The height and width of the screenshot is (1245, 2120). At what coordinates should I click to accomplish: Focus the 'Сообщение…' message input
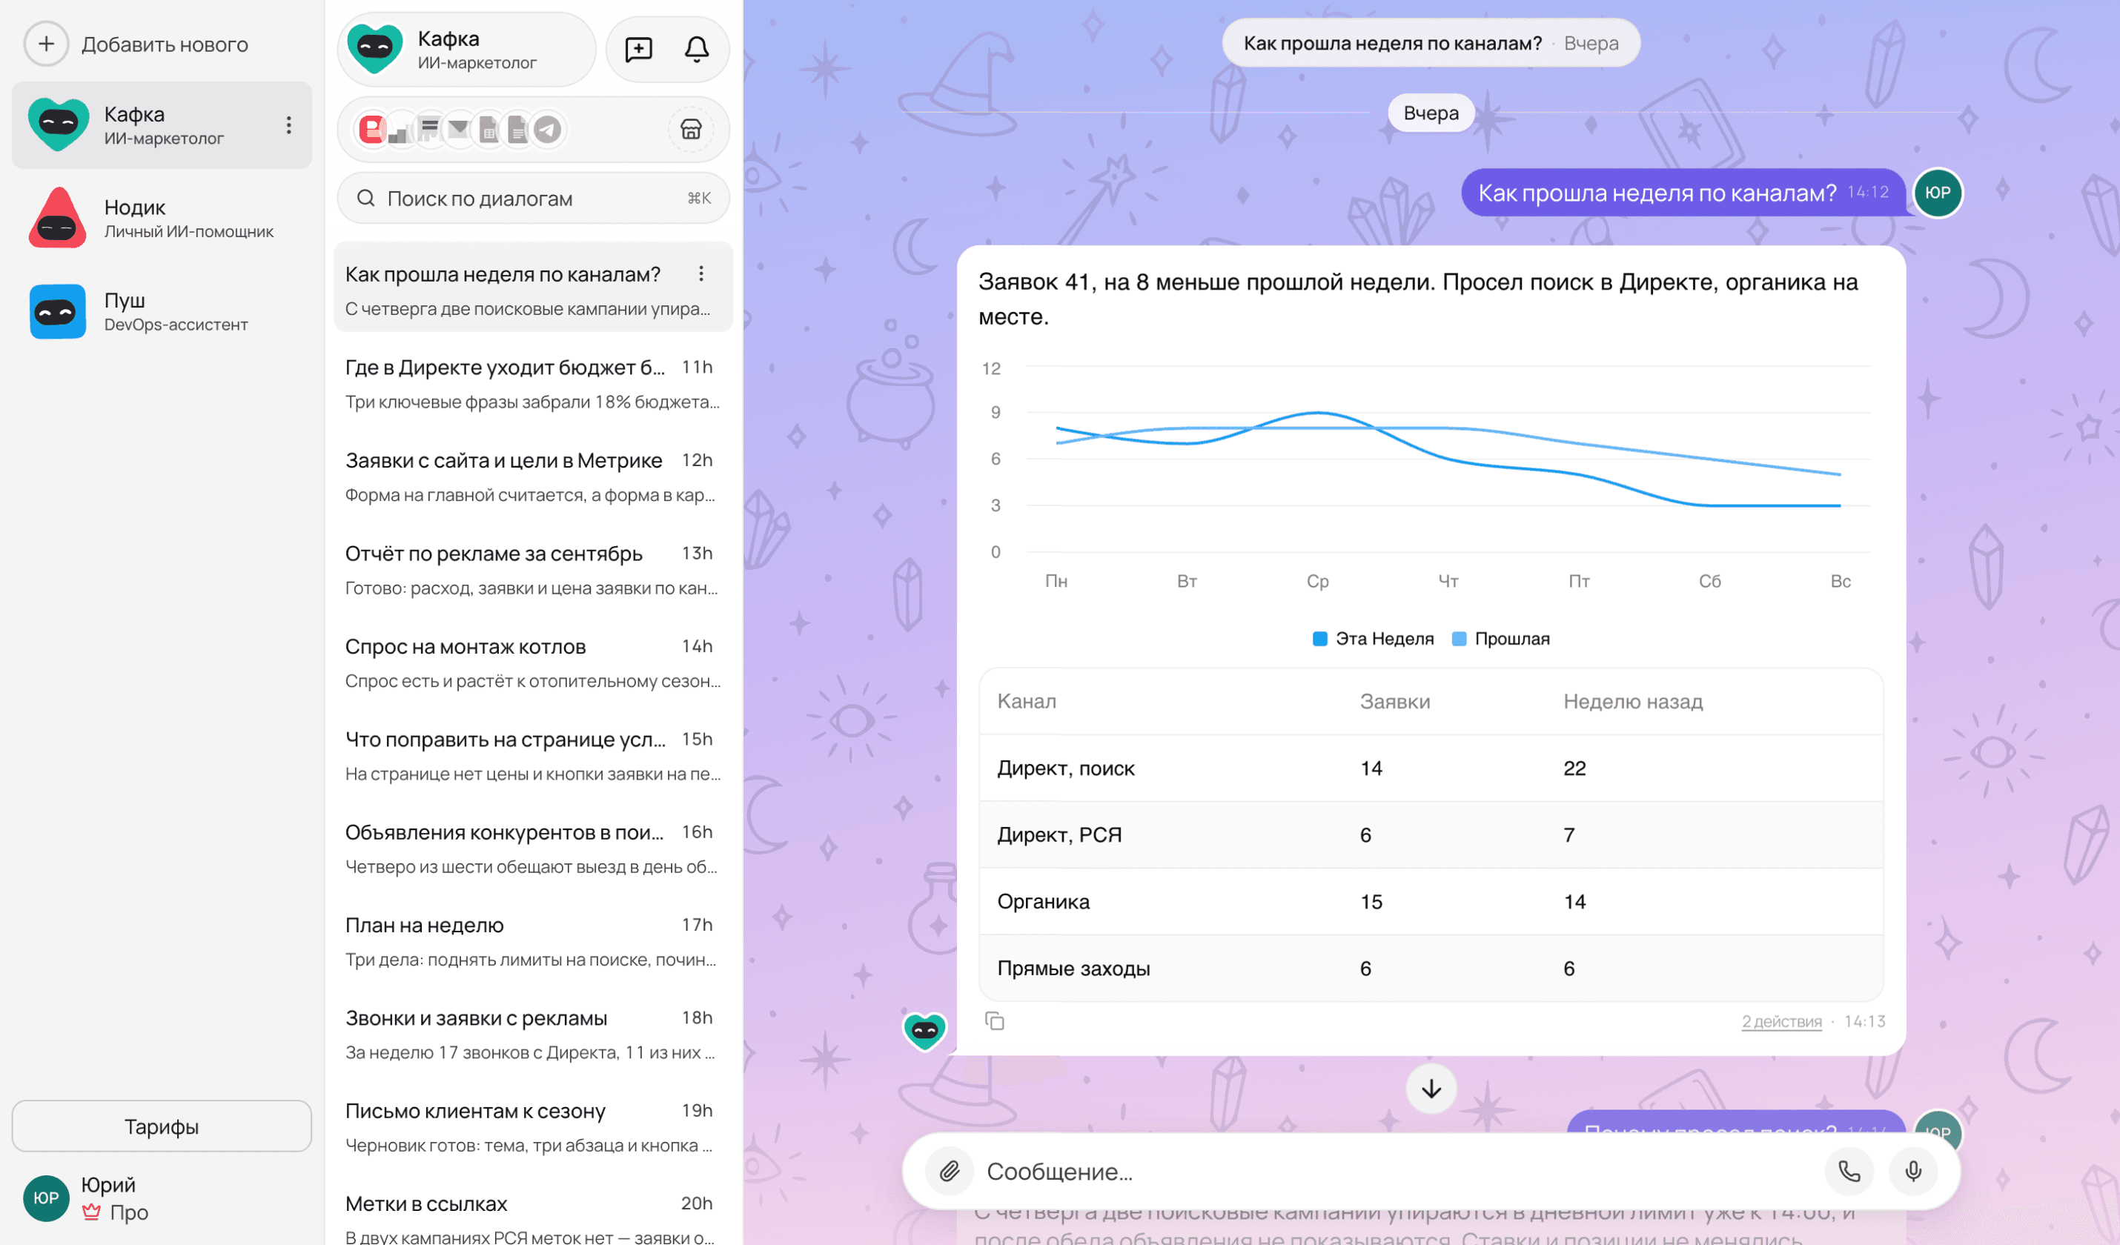(1397, 1171)
